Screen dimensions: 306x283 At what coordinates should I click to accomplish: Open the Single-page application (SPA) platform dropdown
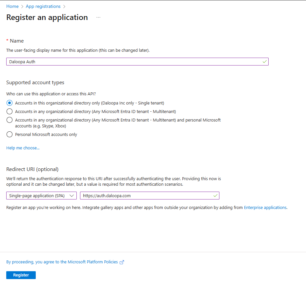41,196
